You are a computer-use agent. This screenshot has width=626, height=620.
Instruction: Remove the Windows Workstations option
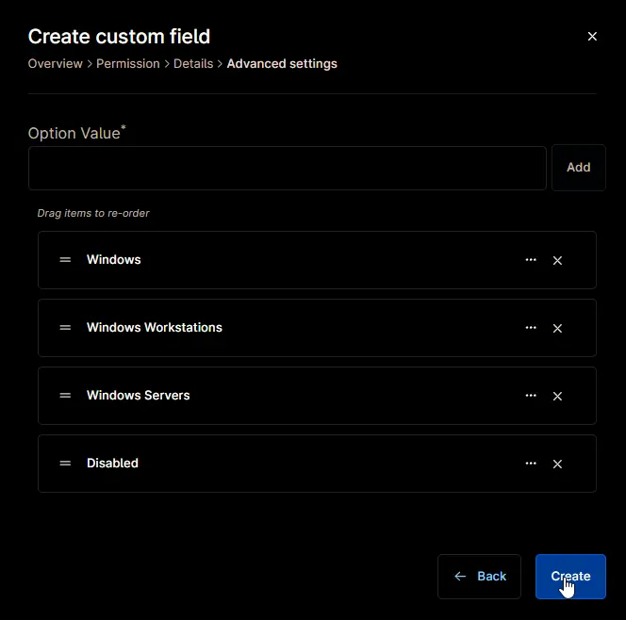pyautogui.click(x=557, y=328)
